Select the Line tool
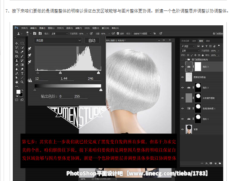Image resolution: width=230 pixels, height=181 pixels. (x=22, y=78)
